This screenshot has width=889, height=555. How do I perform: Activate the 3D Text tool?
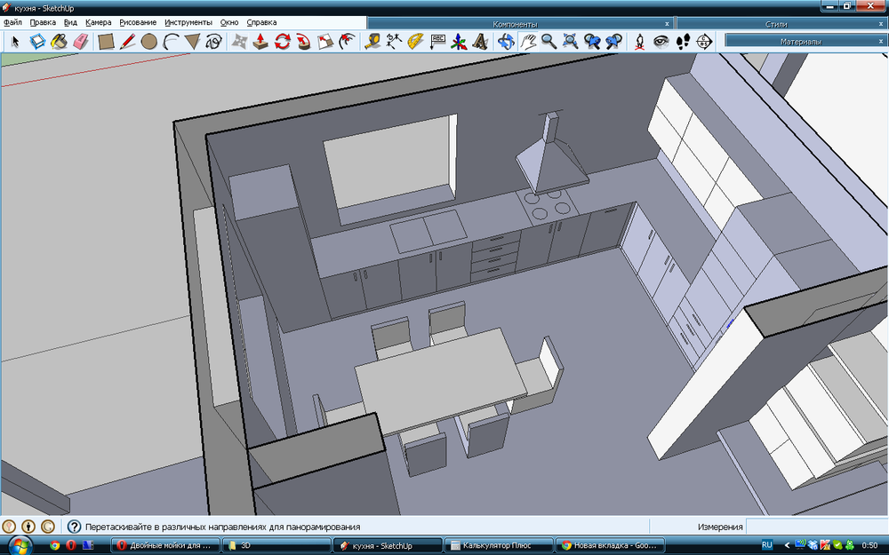480,42
